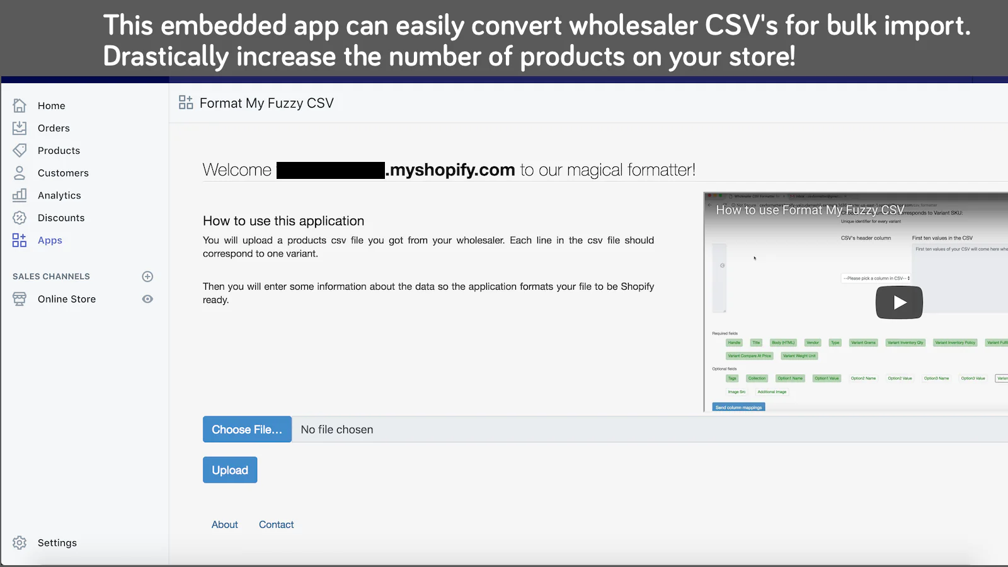View online store via eye icon
Image resolution: width=1008 pixels, height=567 pixels.
pyautogui.click(x=147, y=299)
